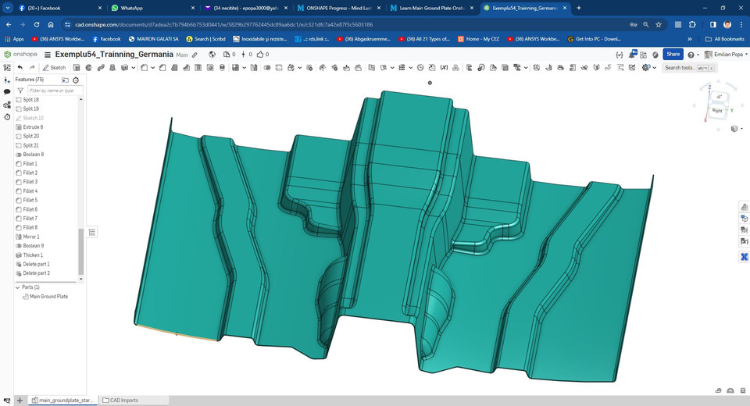750x406 pixels.
Task: Open the Measure clock-shaped tool icon
Action: 420,67
